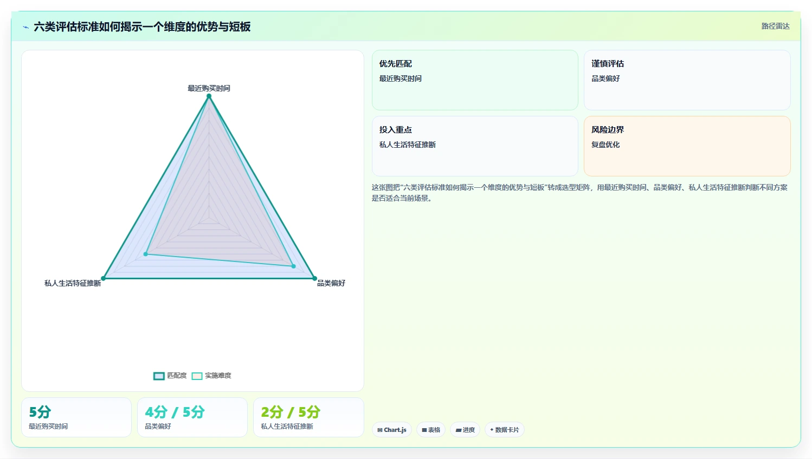Click the 实施难度 legend label
This screenshot has width=812, height=459.
218,376
